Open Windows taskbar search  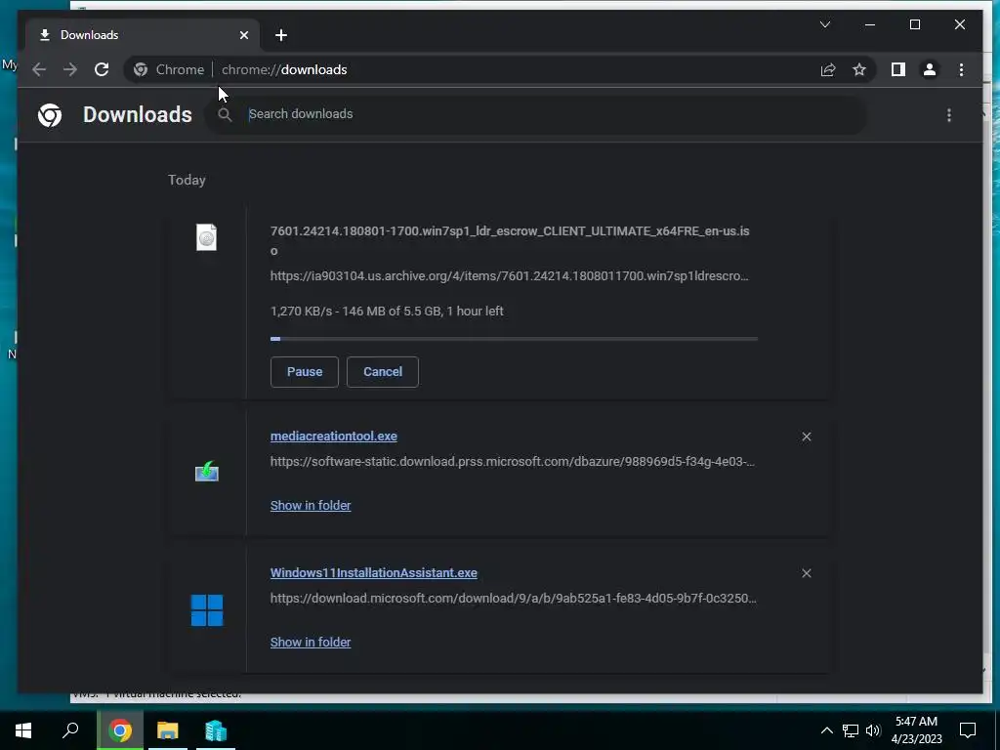pyautogui.click(x=70, y=730)
